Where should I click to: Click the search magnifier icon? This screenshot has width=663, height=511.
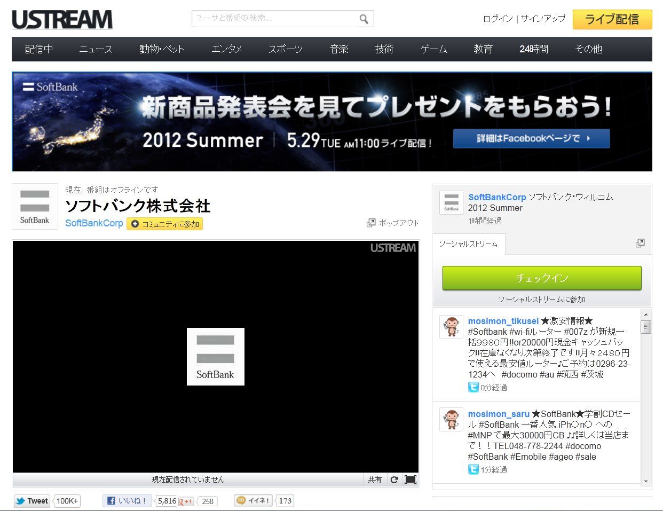tap(364, 19)
